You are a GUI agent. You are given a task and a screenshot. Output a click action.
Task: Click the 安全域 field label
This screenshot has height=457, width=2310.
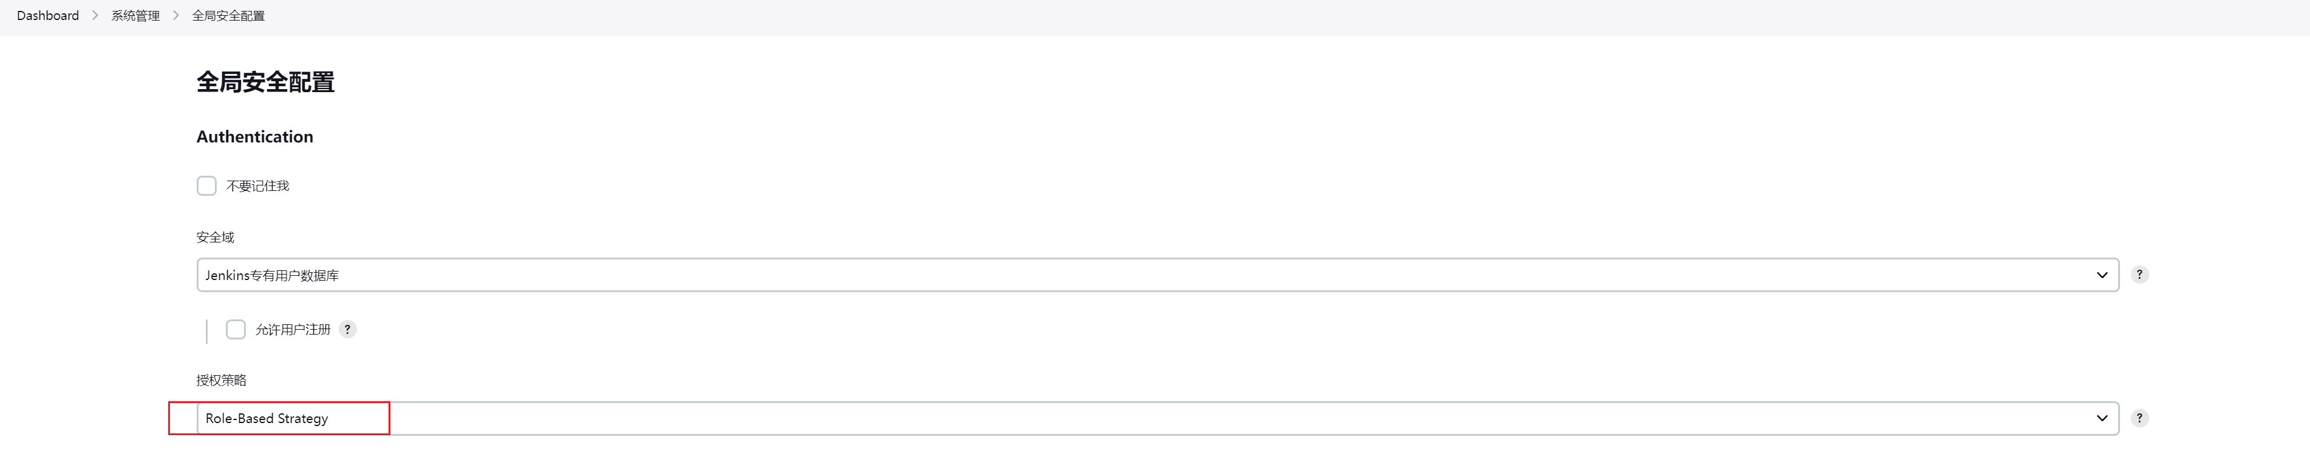point(216,238)
